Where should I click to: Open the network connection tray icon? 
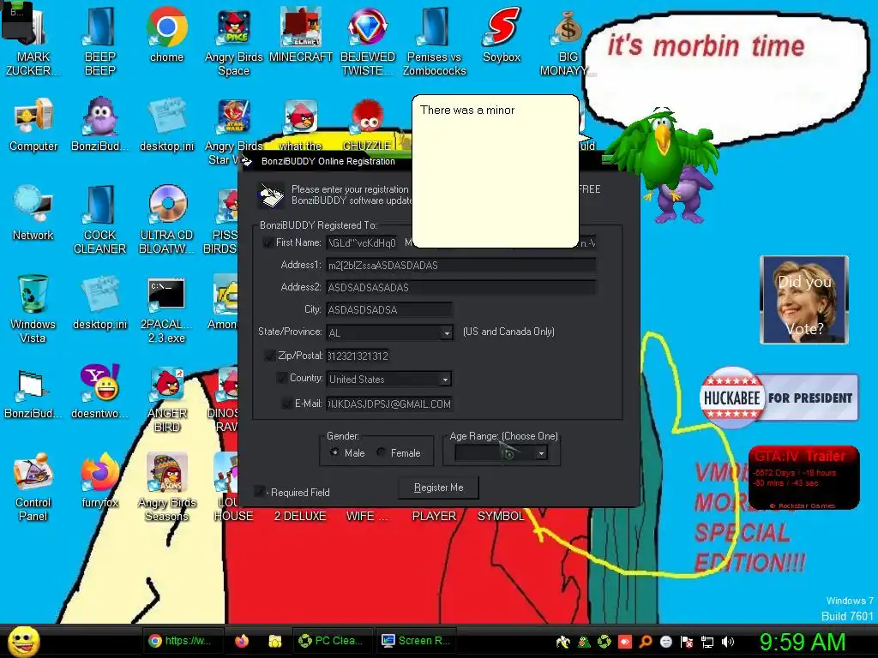[707, 642]
